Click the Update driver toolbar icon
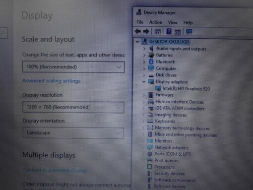 click(178, 32)
